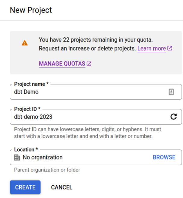183x198 pixels.
Task: Click the external link icon beside Learn more
Action: tap(170, 48)
